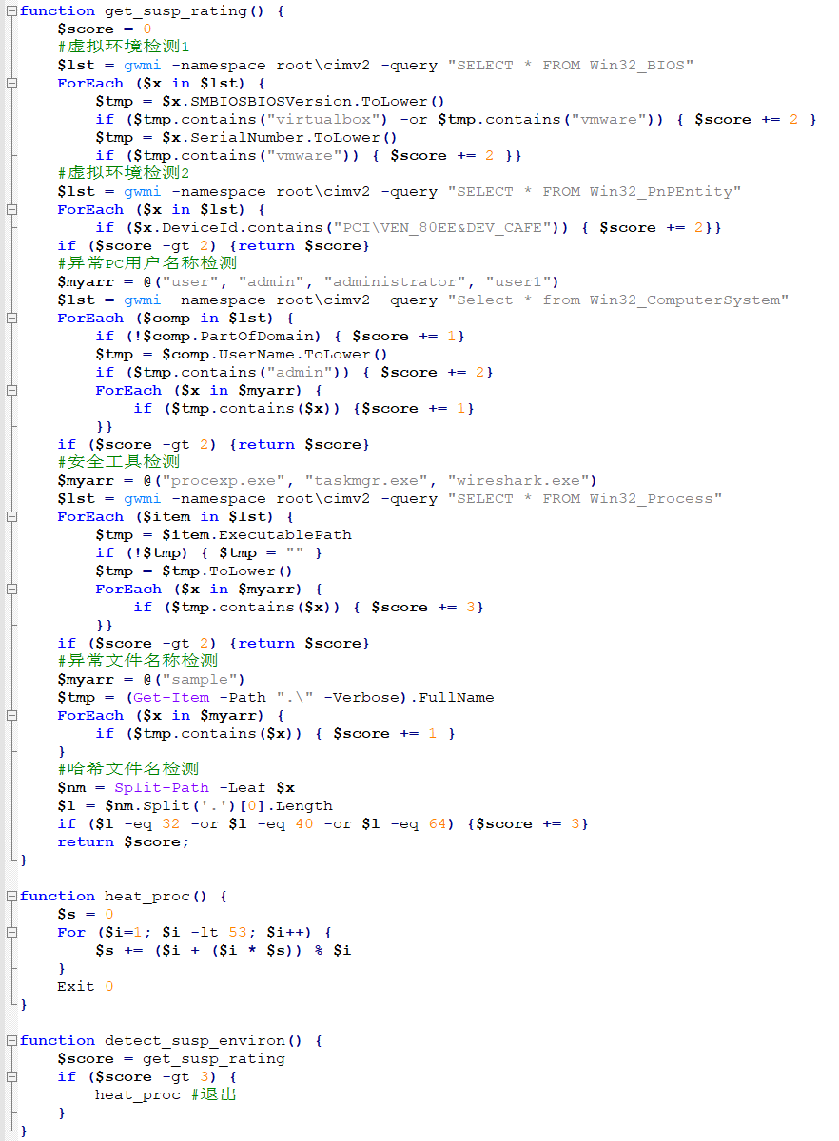This screenshot has height=1141, width=839.
Task: Click the #退出 comment after heat_proc
Action: pyautogui.click(x=213, y=1094)
